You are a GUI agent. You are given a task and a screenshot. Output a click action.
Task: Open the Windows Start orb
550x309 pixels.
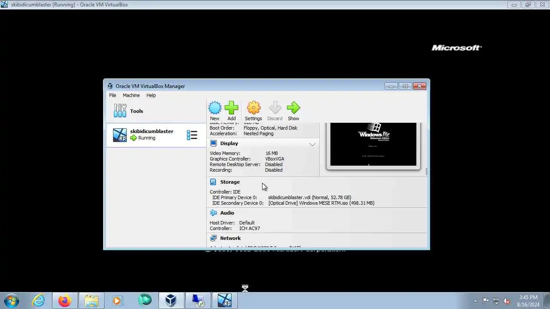click(11, 300)
